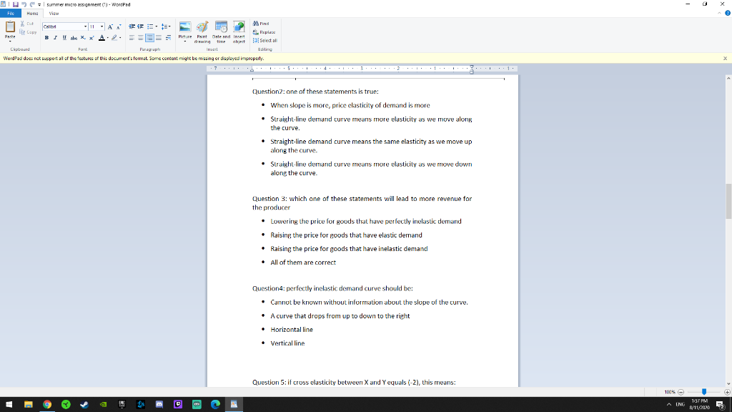
Task: Apply strikethrough formatting
Action: click(73, 38)
